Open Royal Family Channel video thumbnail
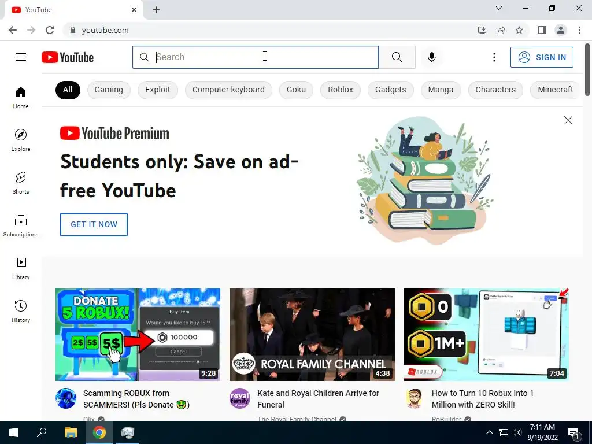 pos(312,335)
